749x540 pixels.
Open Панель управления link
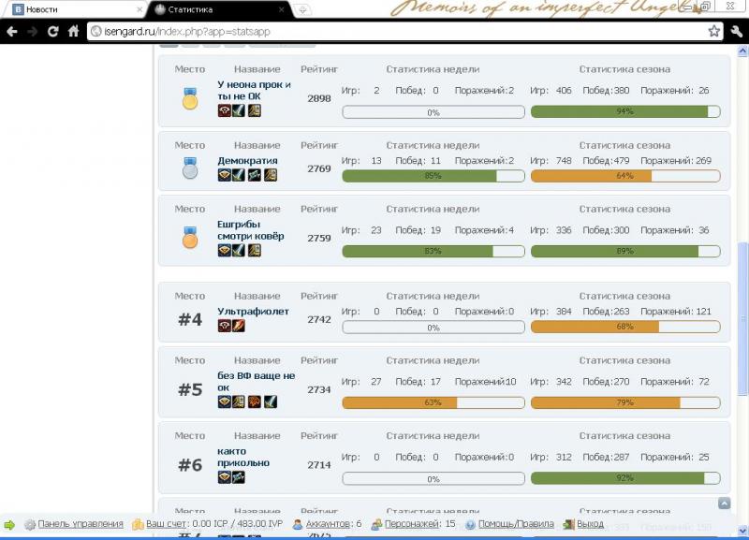click(x=81, y=524)
